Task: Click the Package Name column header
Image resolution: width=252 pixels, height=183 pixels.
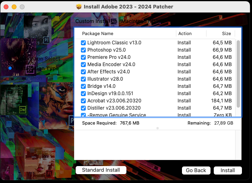Action: tap(98, 33)
